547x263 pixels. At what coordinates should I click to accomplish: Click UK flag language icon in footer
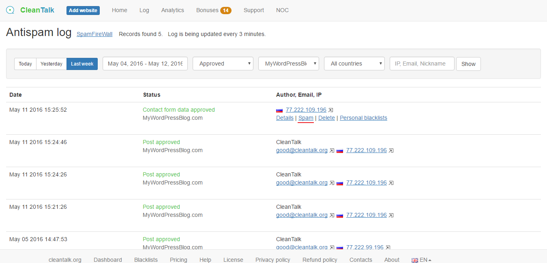pos(415,260)
